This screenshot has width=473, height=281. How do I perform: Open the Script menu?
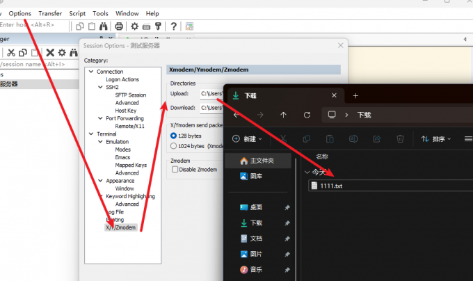[77, 14]
